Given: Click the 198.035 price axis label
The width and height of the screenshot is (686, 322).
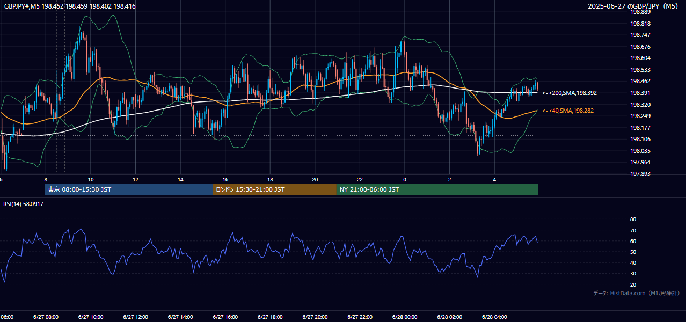Looking at the screenshot, I should pos(641,151).
